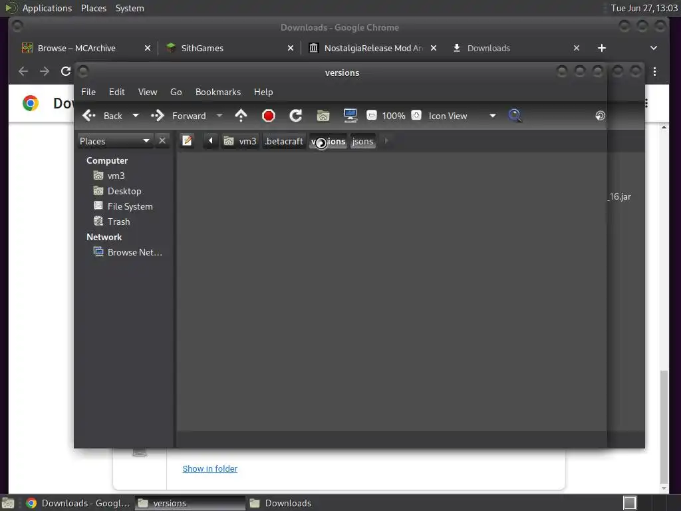The width and height of the screenshot is (681, 511).
Task: Open the Icon View mode dropdown
Action: [462, 116]
